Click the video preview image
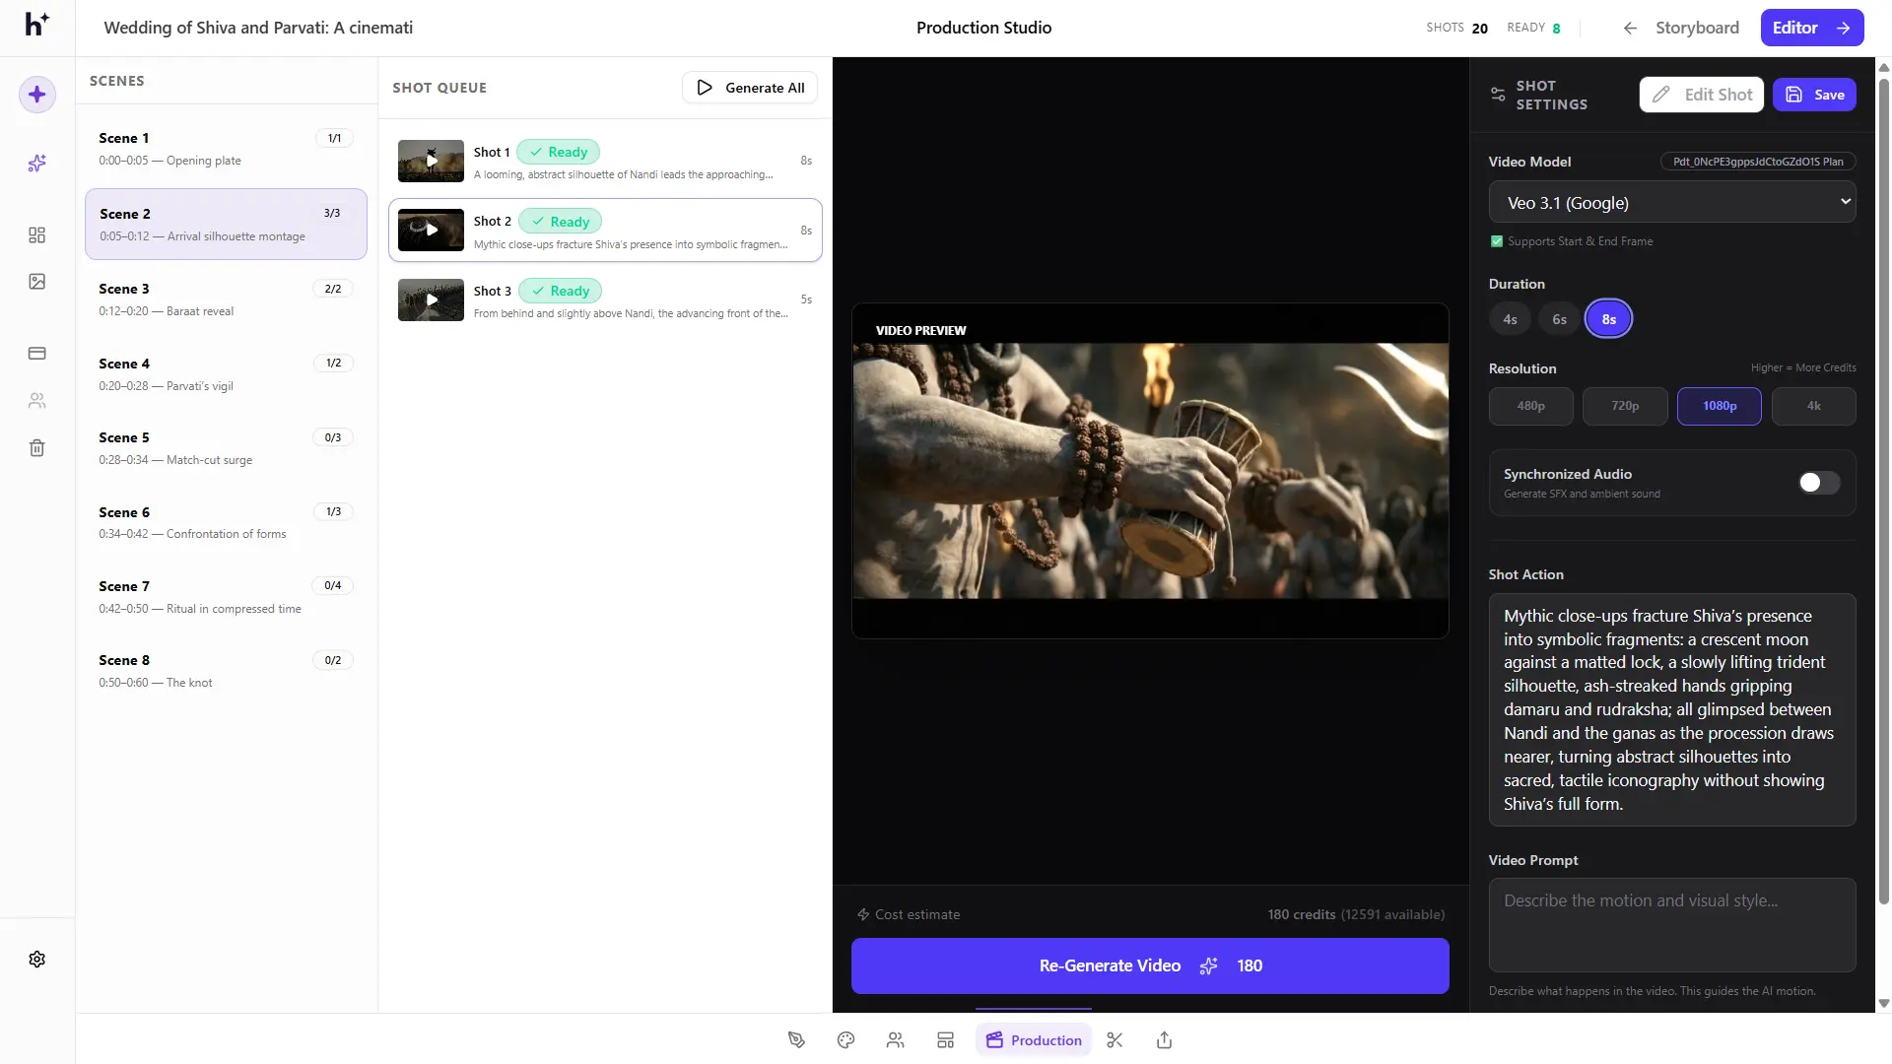The width and height of the screenshot is (1892, 1064). tap(1150, 471)
